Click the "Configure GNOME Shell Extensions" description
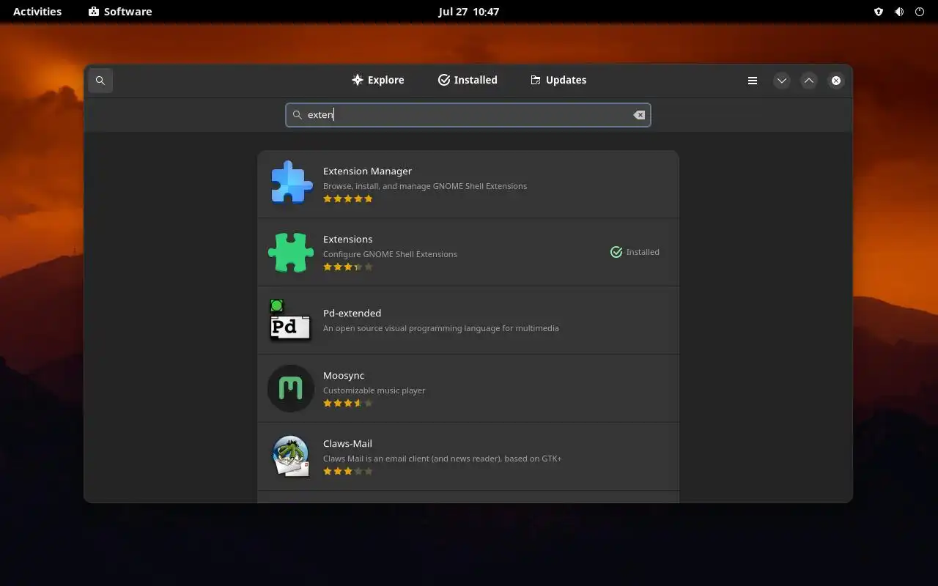The width and height of the screenshot is (938, 586). click(390, 254)
